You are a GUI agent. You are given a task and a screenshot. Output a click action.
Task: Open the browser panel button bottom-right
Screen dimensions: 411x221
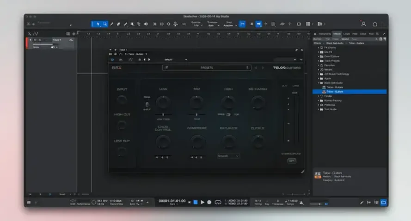pyautogui.click(x=383, y=203)
